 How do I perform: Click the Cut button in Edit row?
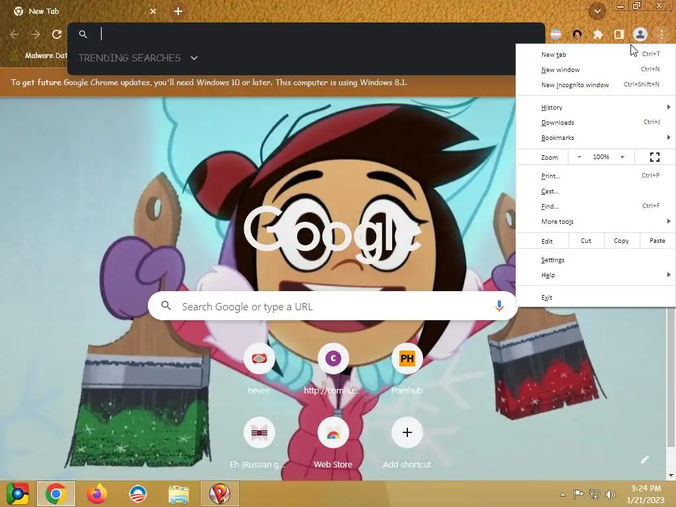click(x=586, y=240)
